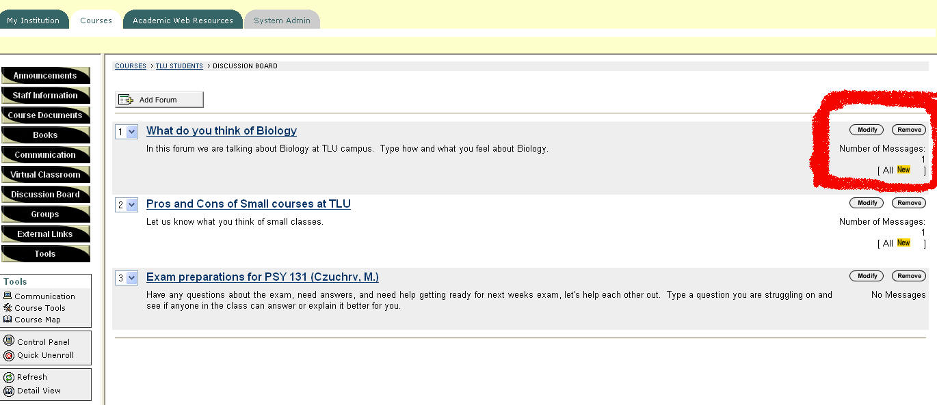937x405 pixels.
Task: Switch to Detail View icon
Action: pos(9,391)
